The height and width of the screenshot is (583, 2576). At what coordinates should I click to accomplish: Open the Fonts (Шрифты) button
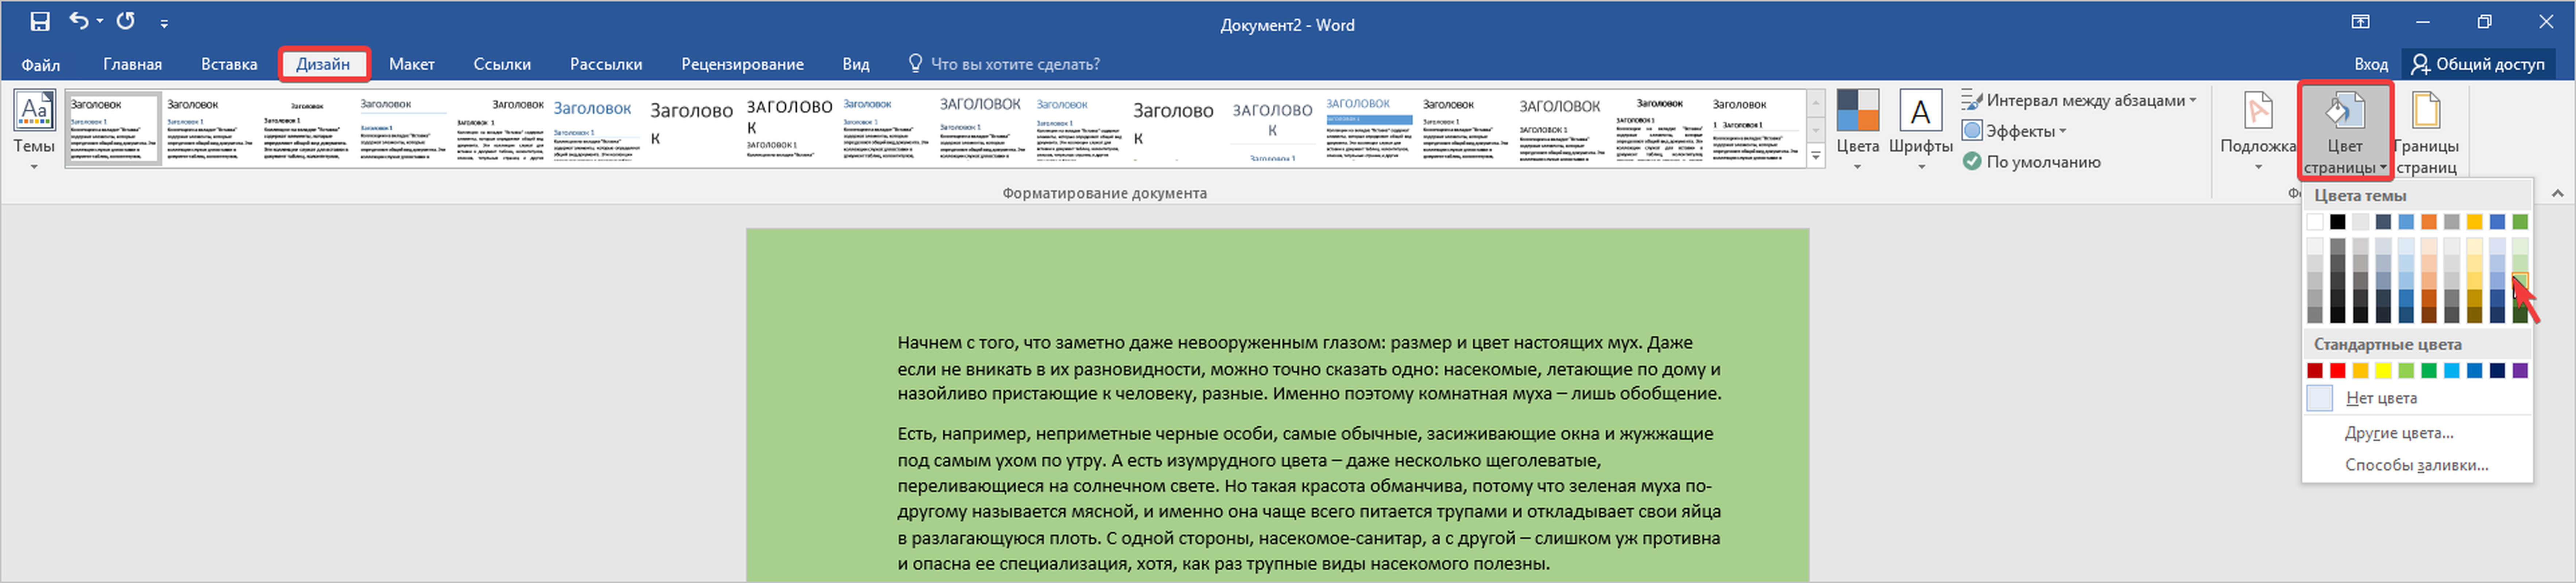(1920, 125)
